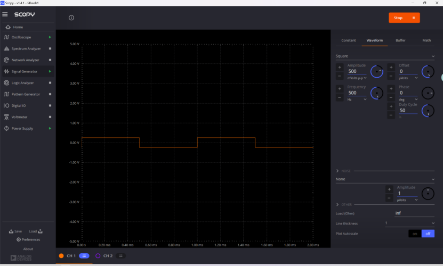The height and width of the screenshot is (266, 443).
Task: Increase Offset with plus button
Action: [391, 67]
